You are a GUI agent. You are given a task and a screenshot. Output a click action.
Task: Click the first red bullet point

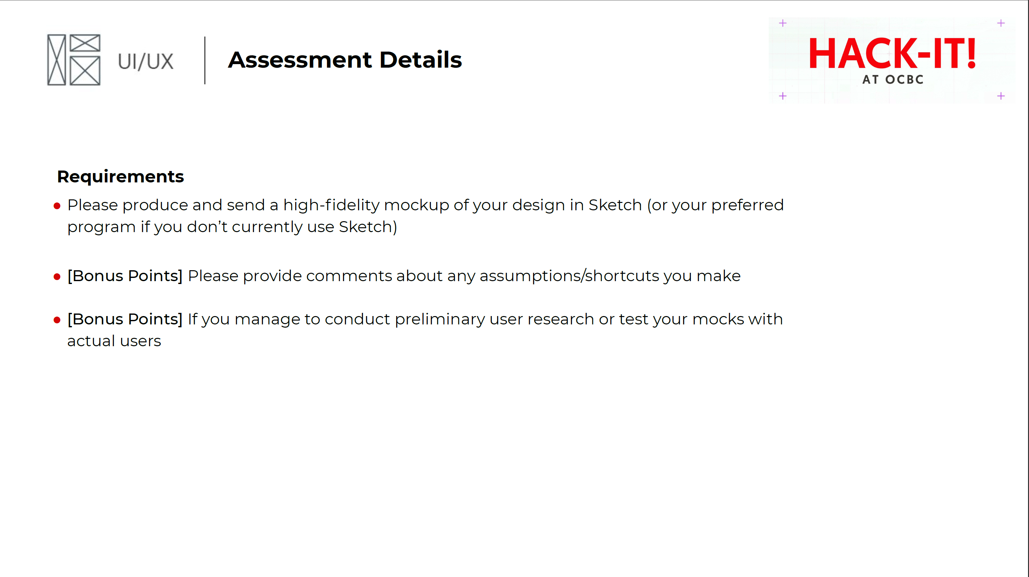(x=57, y=206)
